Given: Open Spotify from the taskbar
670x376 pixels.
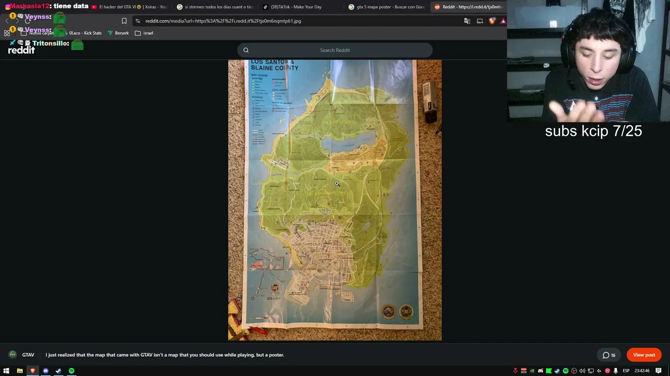Looking at the screenshot, I should [71, 371].
